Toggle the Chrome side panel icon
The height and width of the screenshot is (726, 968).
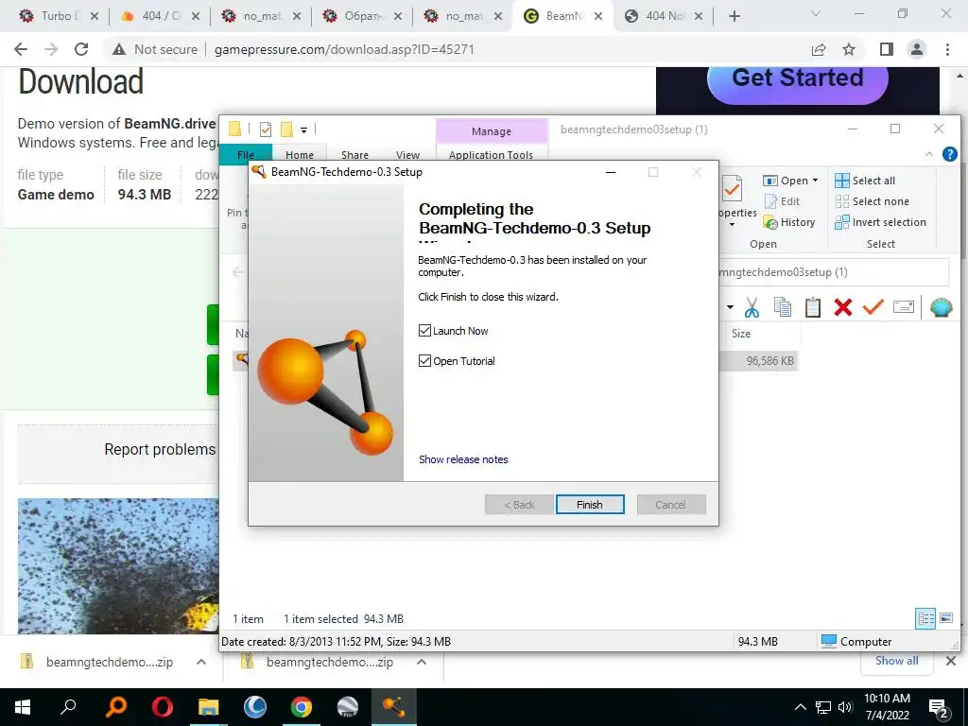tap(887, 49)
